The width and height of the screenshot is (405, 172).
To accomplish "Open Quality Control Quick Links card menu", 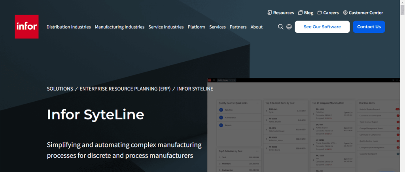I will [x=257, y=103].
